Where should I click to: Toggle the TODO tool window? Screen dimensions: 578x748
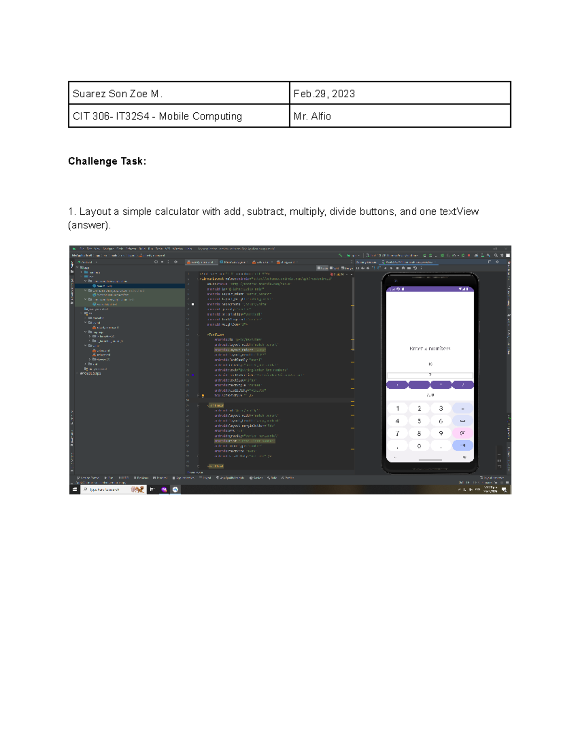click(124, 478)
